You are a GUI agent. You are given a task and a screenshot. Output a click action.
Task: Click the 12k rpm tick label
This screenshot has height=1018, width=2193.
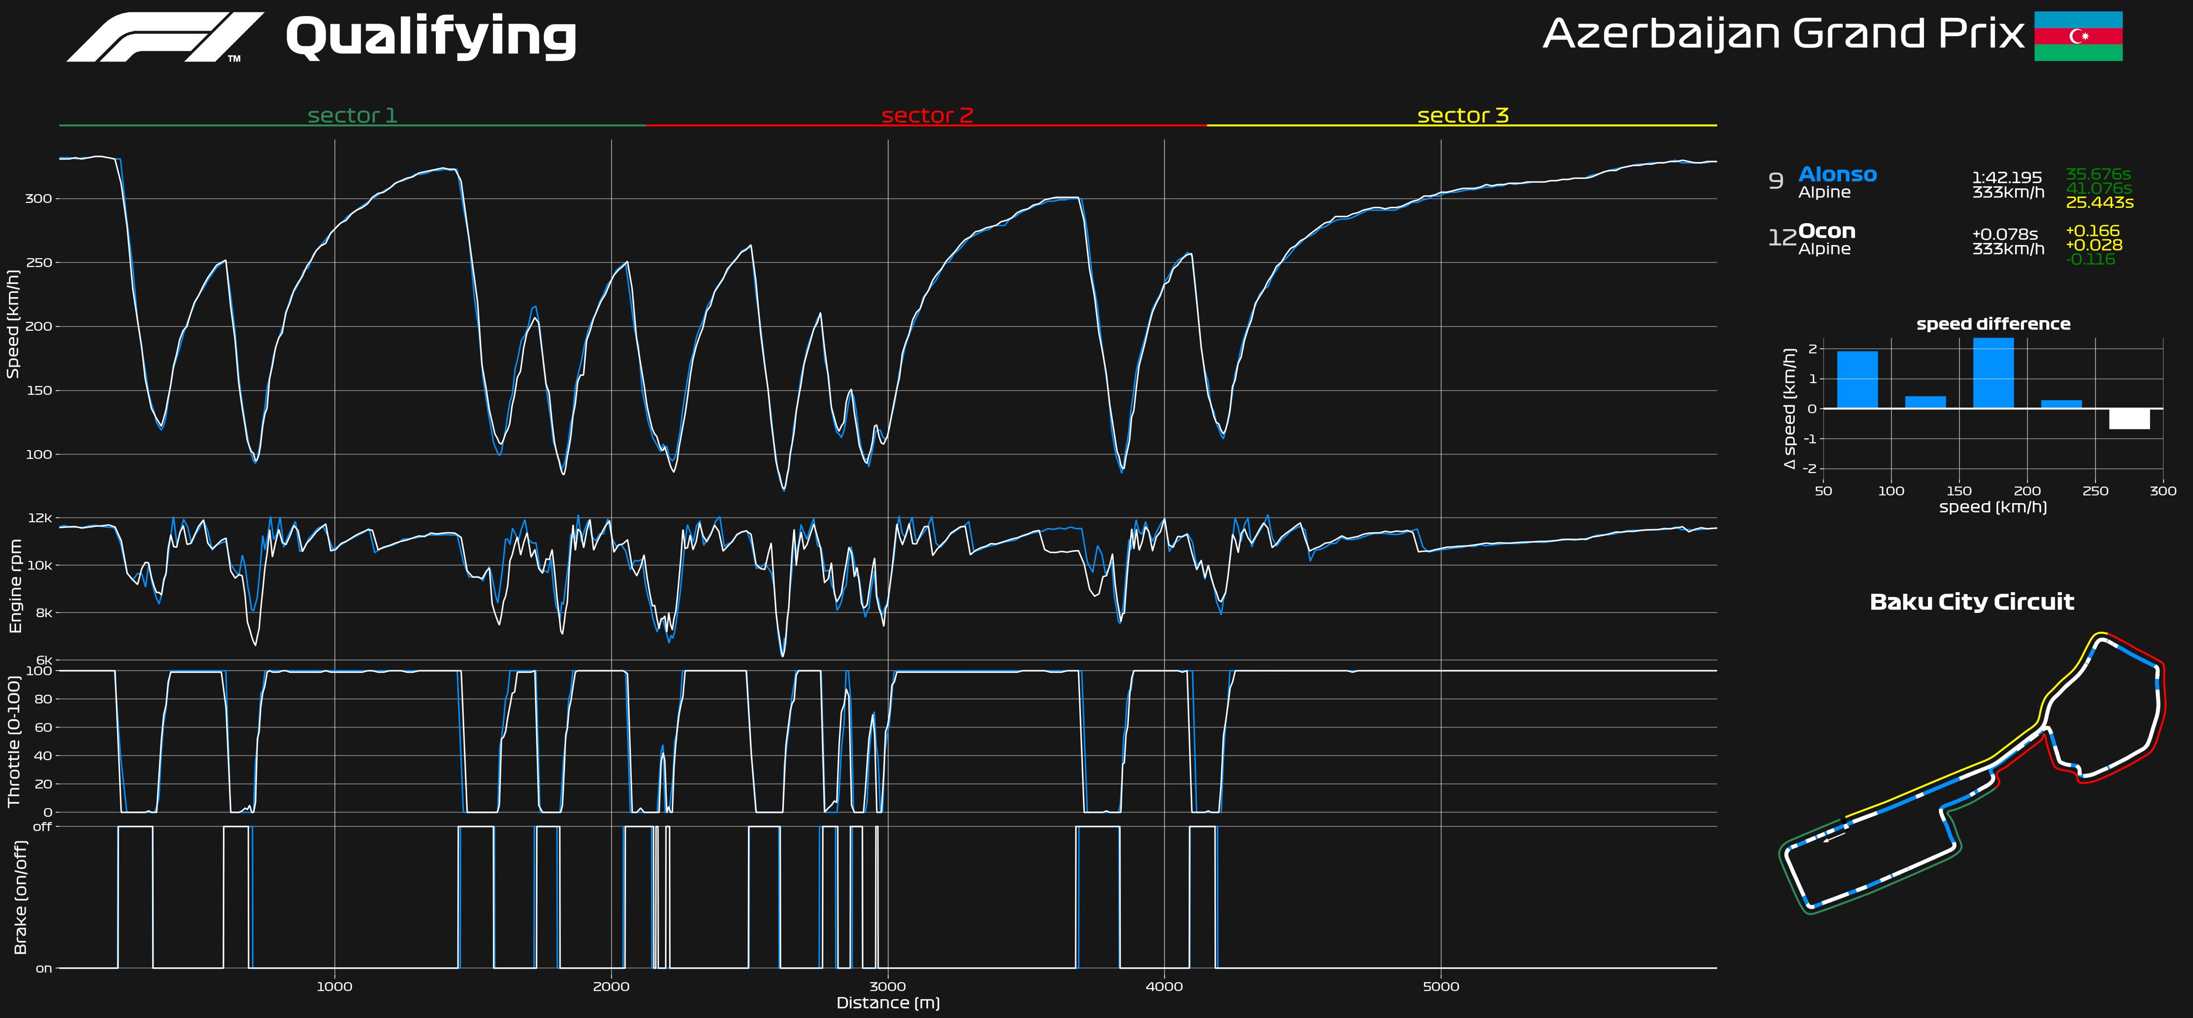pyautogui.click(x=40, y=518)
